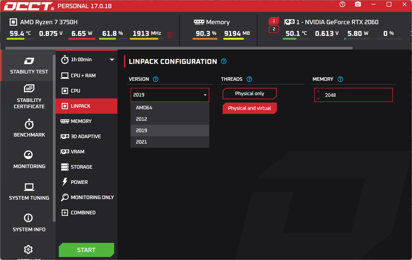Image resolution: width=412 pixels, height=260 pixels.
Task: Choose 2019 in the version list
Action: (x=170, y=131)
